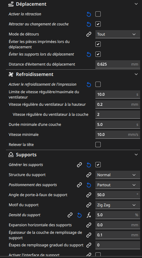
Task: Click the link icon next to Angle de porte-à-faux
Action: (89, 195)
